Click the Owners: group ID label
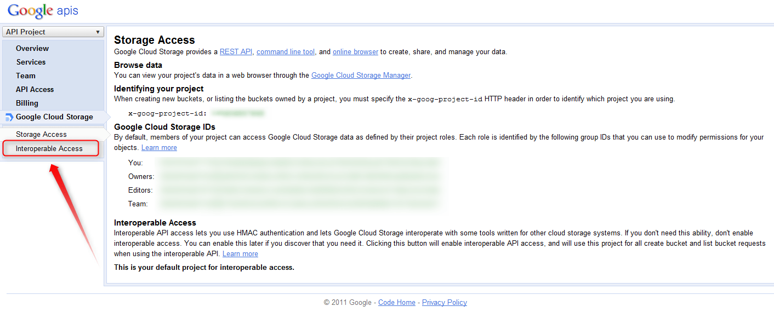Viewport: 774px width, 312px height. click(x=141, y=177)
